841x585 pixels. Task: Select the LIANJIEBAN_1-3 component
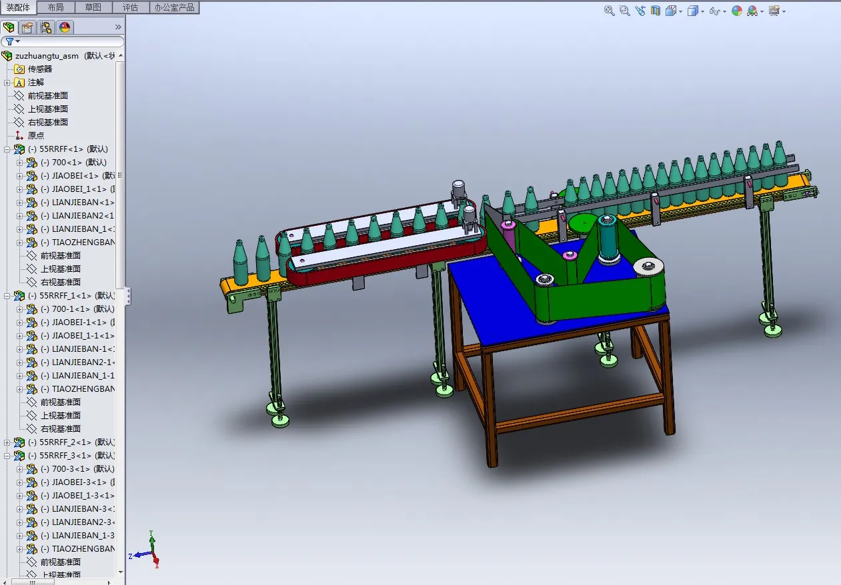[x=77, y=536]
